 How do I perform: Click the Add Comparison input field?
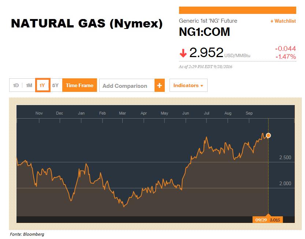coord(127,85)
